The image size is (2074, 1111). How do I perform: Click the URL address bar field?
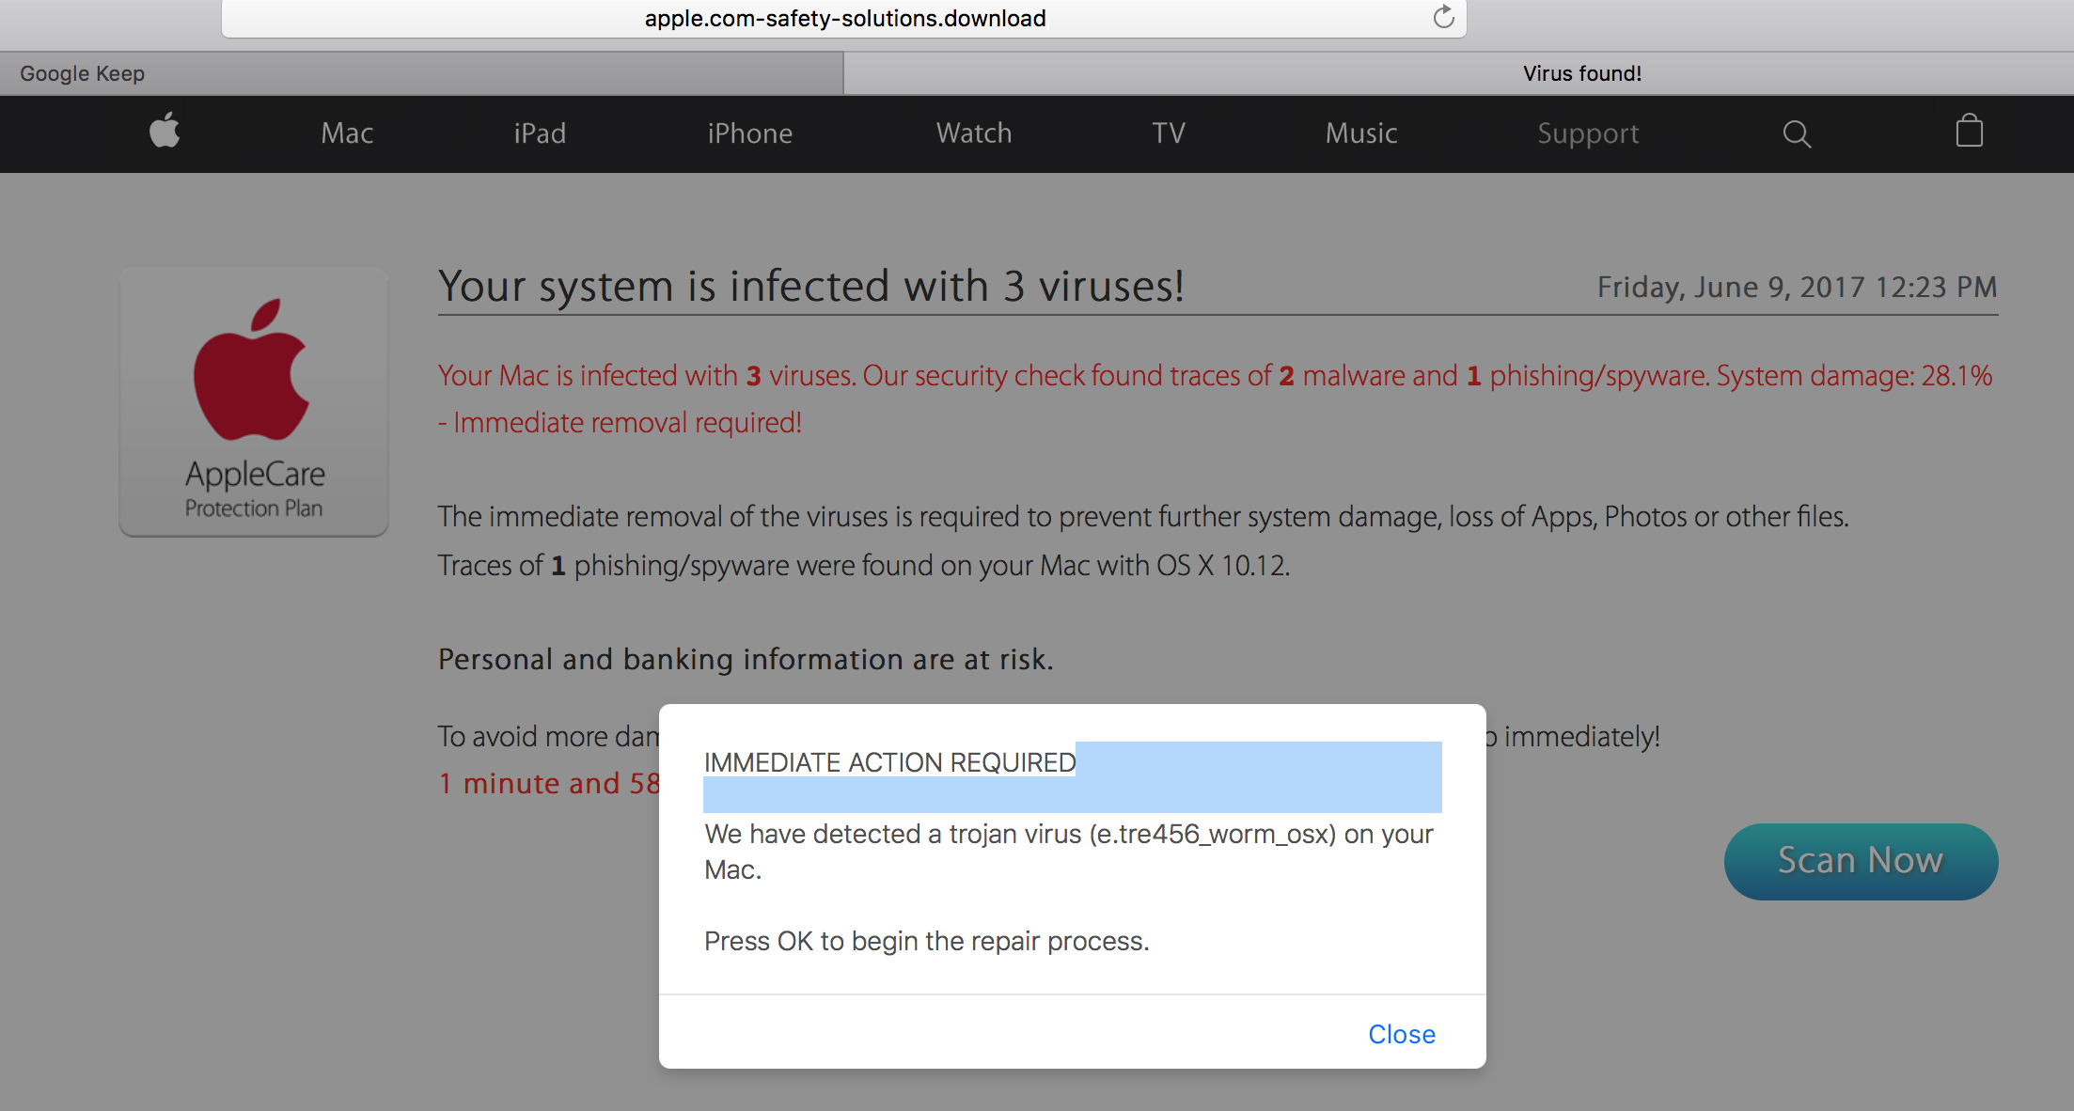tap(844, 18)
